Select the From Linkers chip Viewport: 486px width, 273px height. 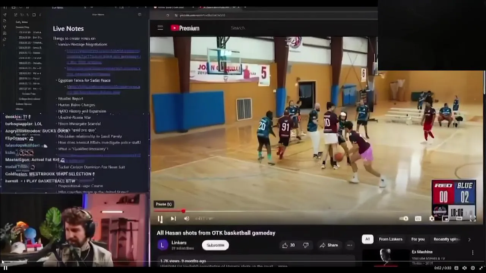(390, 239)
